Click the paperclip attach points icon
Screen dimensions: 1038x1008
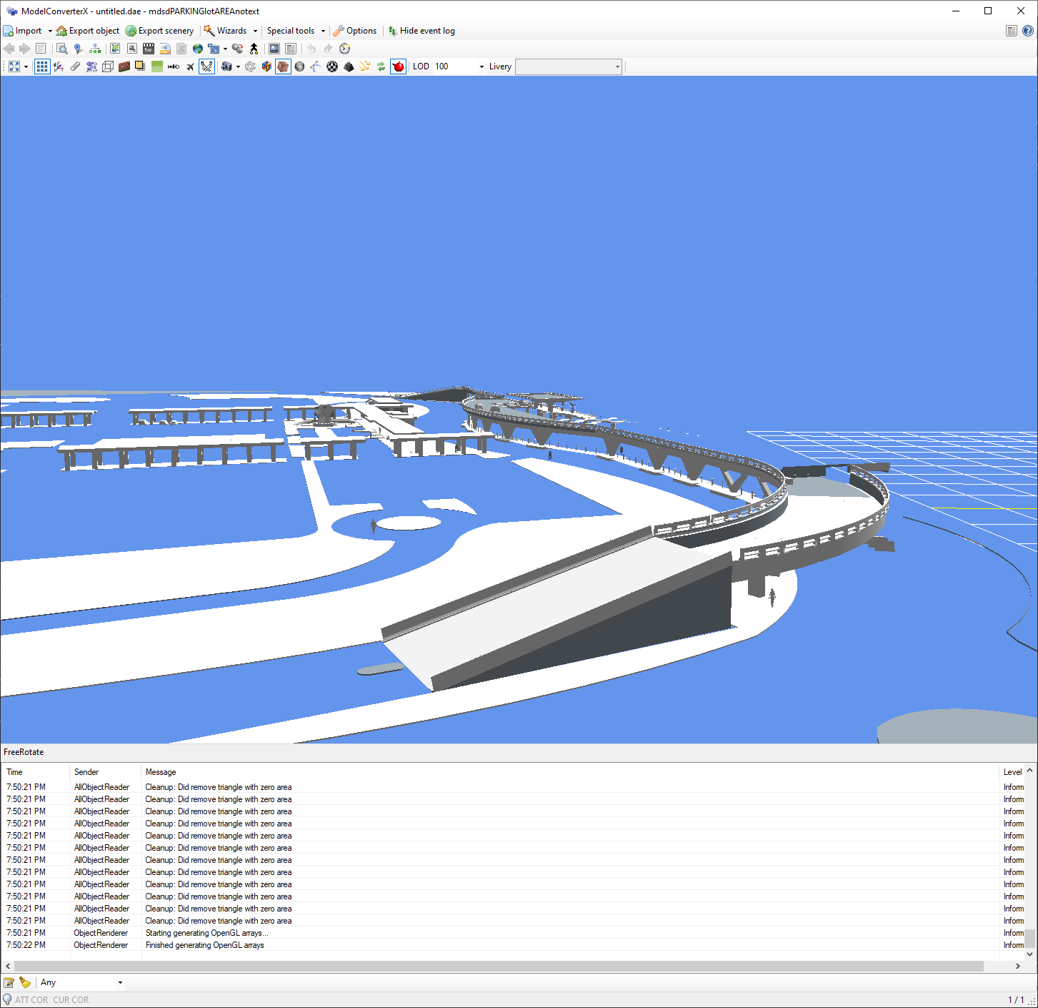pyautogui.click(x=75, y=66)
